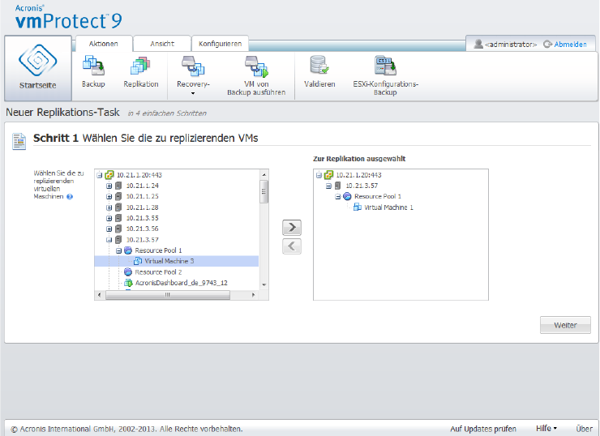Viewport: 600px width, 436px height.
Task: Click the Abmelden logout link
Action: pos(570,45)
